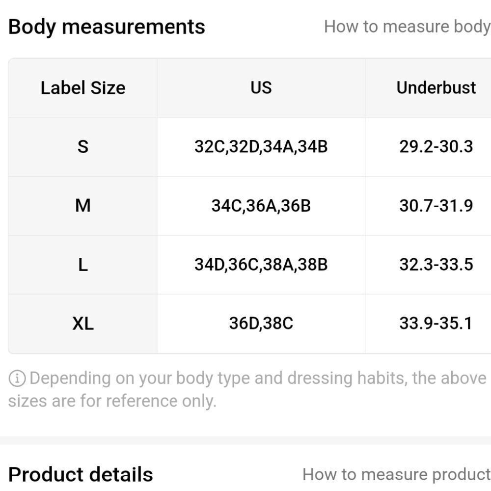The width and height of the screenshot is (491, 491).
Task: Click the 32.3-33.5 underbust value
Action: 436,265
